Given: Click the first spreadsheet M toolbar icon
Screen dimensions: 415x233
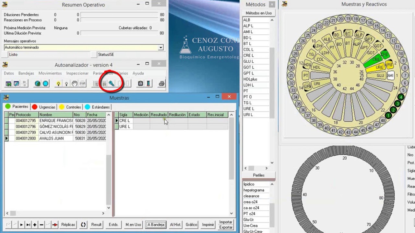Looking at the screenshot, I should [8, 83].
